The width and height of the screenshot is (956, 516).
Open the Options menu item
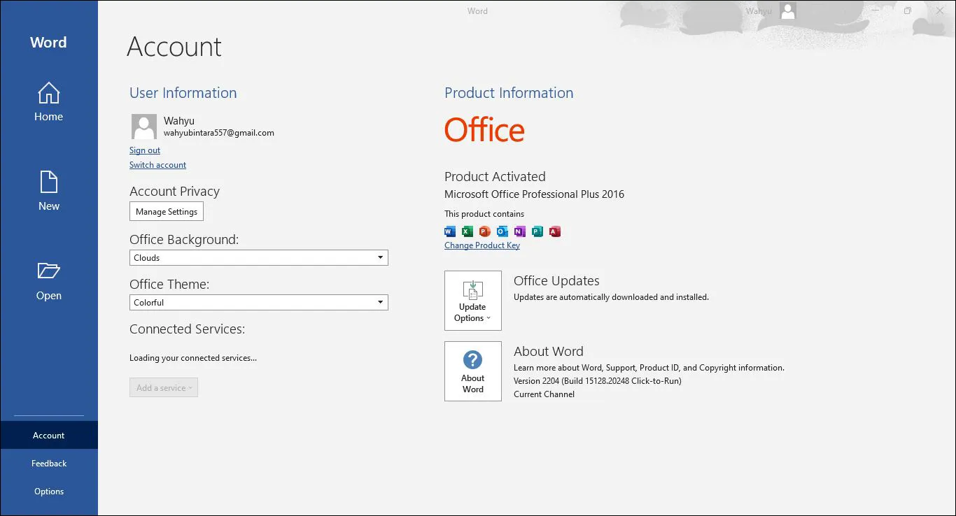pos(48,491)
